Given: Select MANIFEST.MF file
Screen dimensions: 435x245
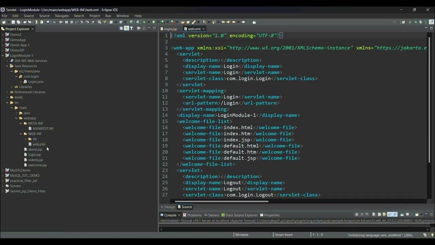Looking at the screenshot, I should point(43,129).
